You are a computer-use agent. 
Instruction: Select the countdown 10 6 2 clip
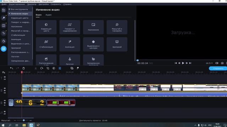tap(30, 103)
